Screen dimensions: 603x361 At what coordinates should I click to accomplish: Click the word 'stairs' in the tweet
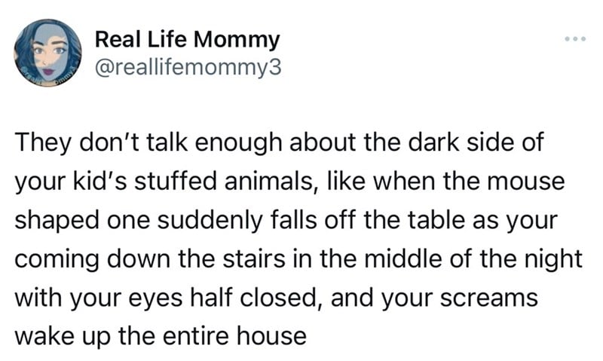[254, 259]
